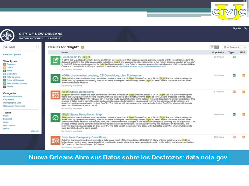Click the orange table icon for Blight Status Demolitions
249x186 pixels.
(x=56, y=95)
